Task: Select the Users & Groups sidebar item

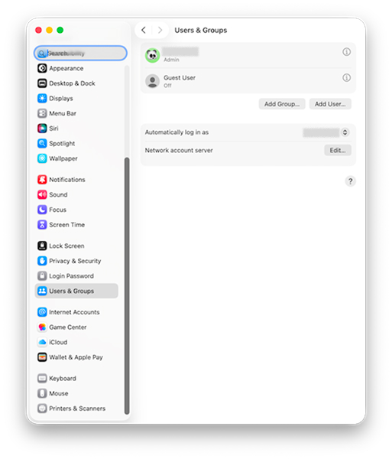Action: click(x=76, y=291)
